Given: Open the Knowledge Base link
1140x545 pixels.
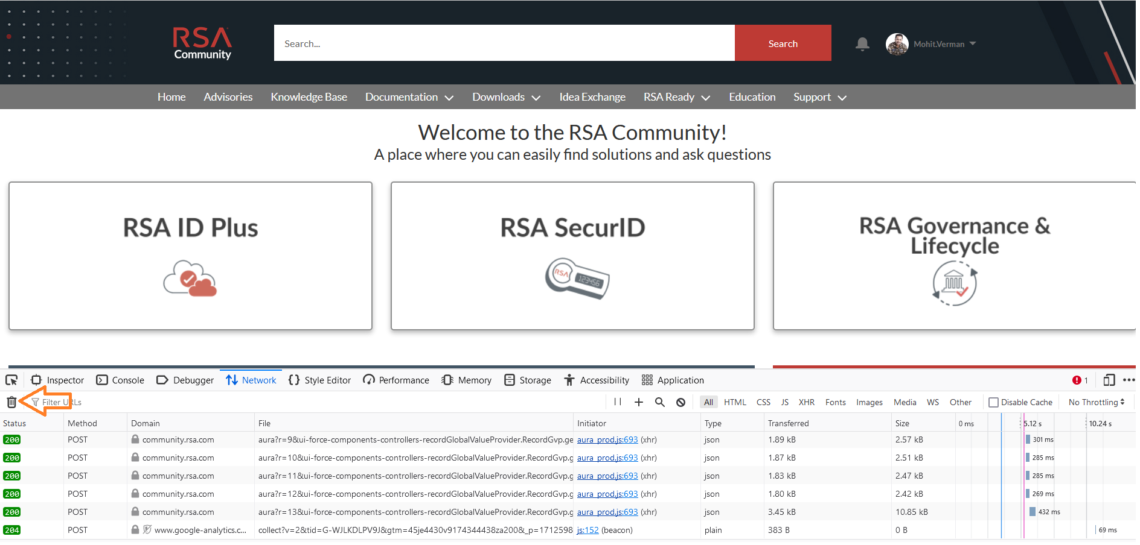Looking at the screenshot, I should point(309,97).
